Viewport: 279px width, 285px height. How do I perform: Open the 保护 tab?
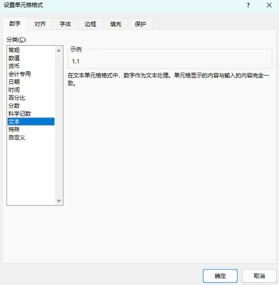coord(141,24)
